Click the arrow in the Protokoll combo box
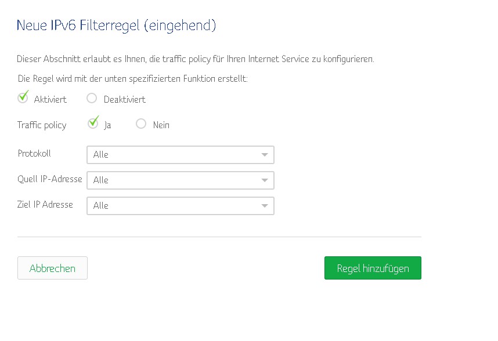Screen dimensions: 498x341 264,155
